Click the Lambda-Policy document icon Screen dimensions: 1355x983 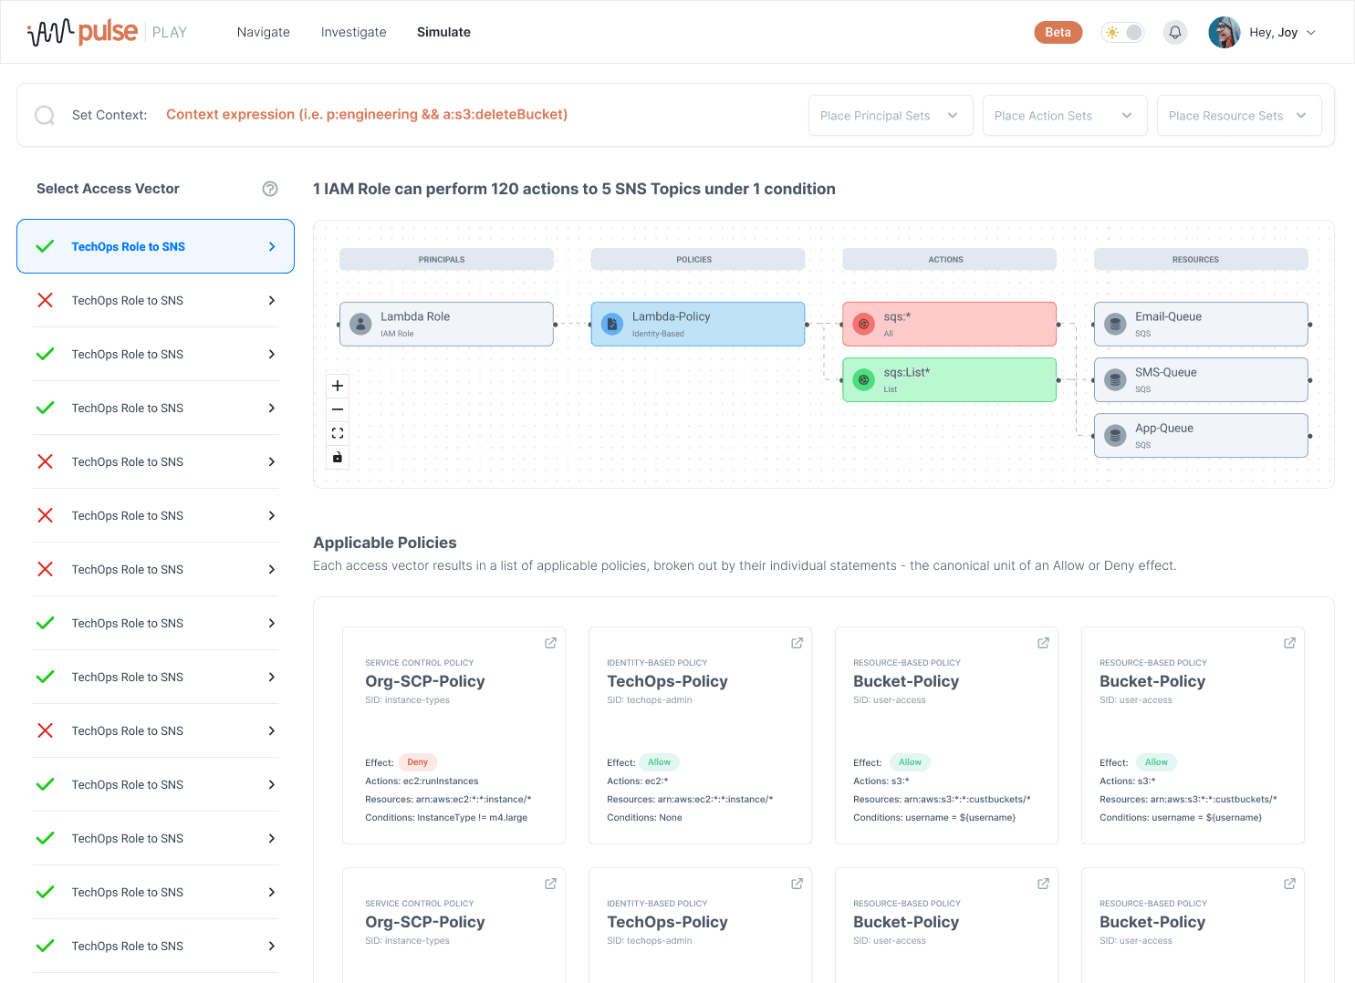[x=612, y=324]
